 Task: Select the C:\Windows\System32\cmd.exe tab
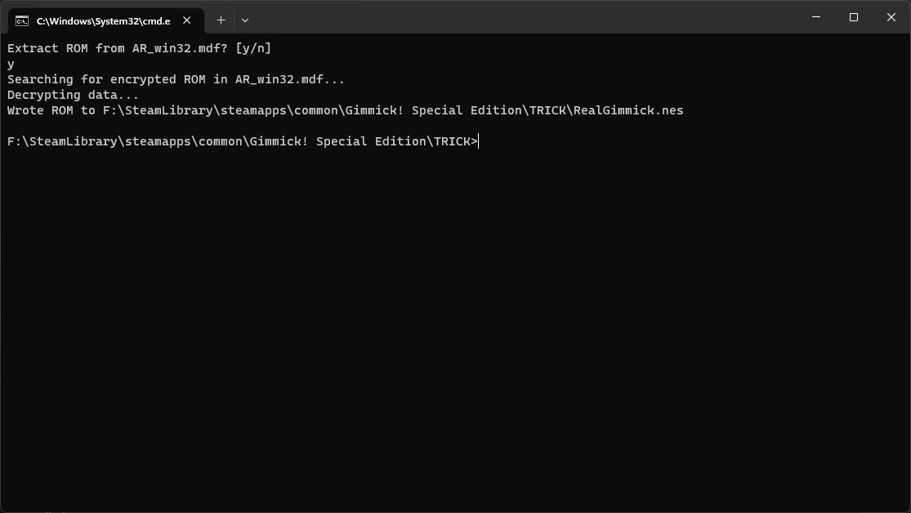105,21
